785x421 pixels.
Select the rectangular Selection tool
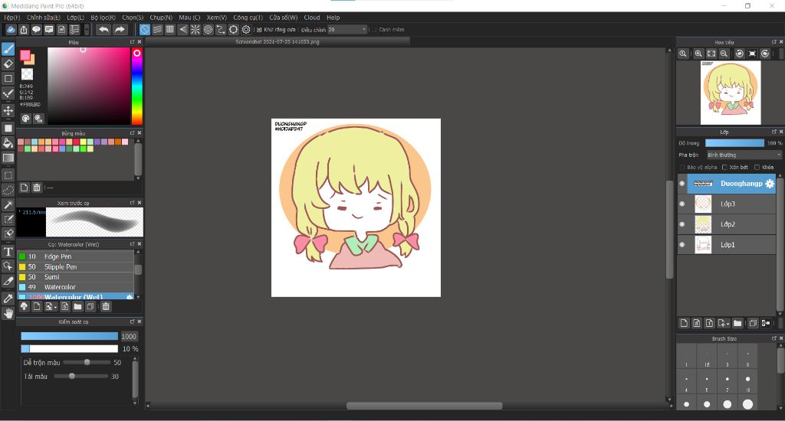8,175
